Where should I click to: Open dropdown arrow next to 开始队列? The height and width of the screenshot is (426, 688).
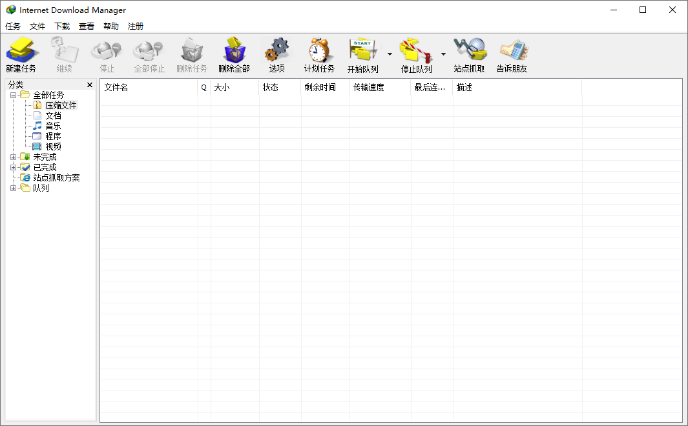point(390,54)
